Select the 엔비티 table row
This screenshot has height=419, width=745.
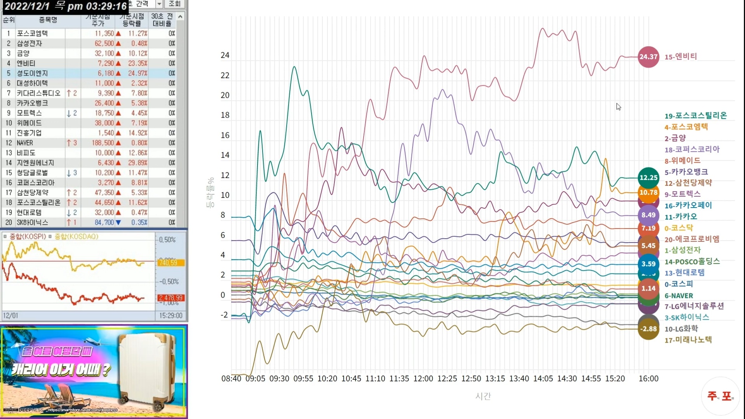coord(89,63)
